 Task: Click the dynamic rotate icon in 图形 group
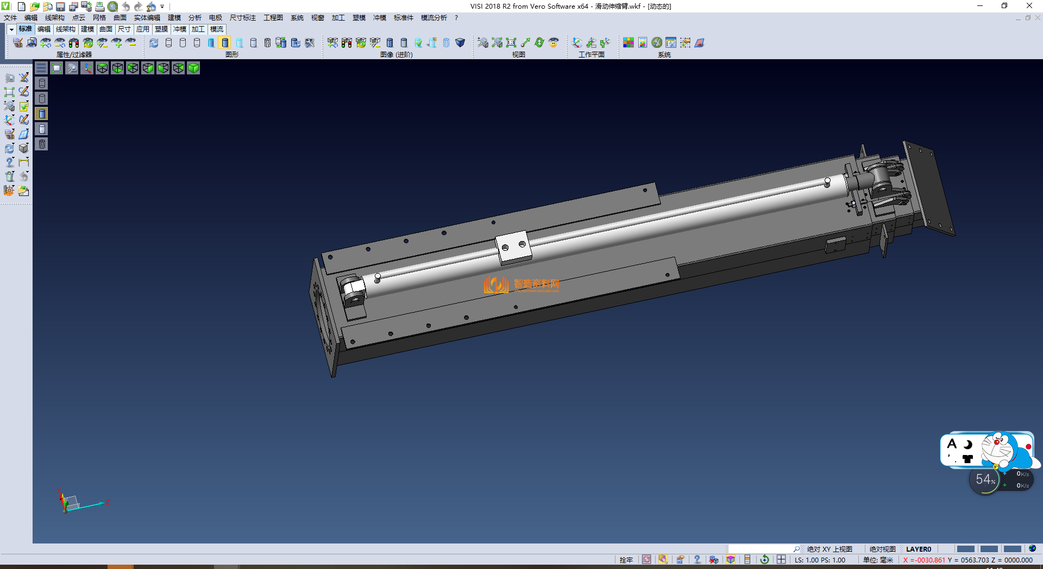tap(154, 42)
